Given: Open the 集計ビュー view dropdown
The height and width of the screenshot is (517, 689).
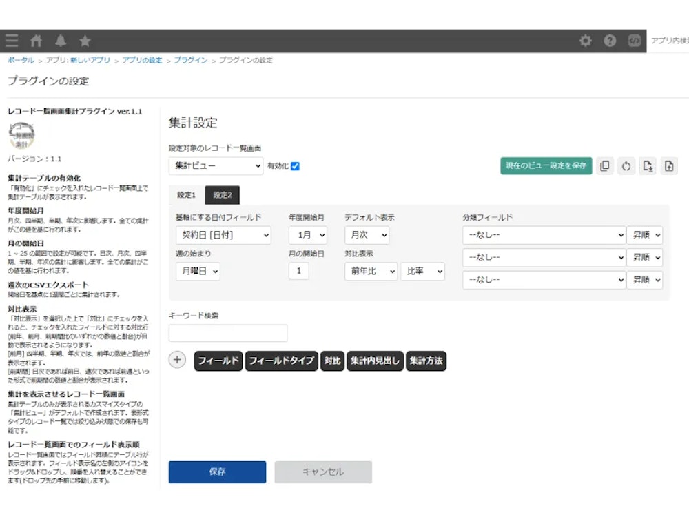Looking at the screenshot, I should [x=216, y=165].
